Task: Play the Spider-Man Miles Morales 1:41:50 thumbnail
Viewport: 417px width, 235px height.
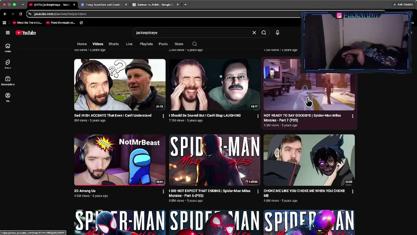Action: 214,160
